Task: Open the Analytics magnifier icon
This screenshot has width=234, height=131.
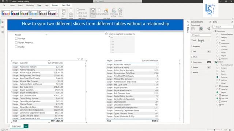Action: coord(209,29)
